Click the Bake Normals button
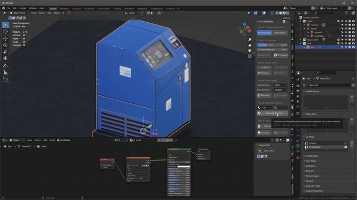The image size is (357, 200). pyautogui.click(x=264, y=96)
